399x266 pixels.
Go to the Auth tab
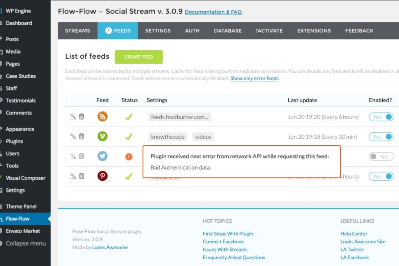192,31
